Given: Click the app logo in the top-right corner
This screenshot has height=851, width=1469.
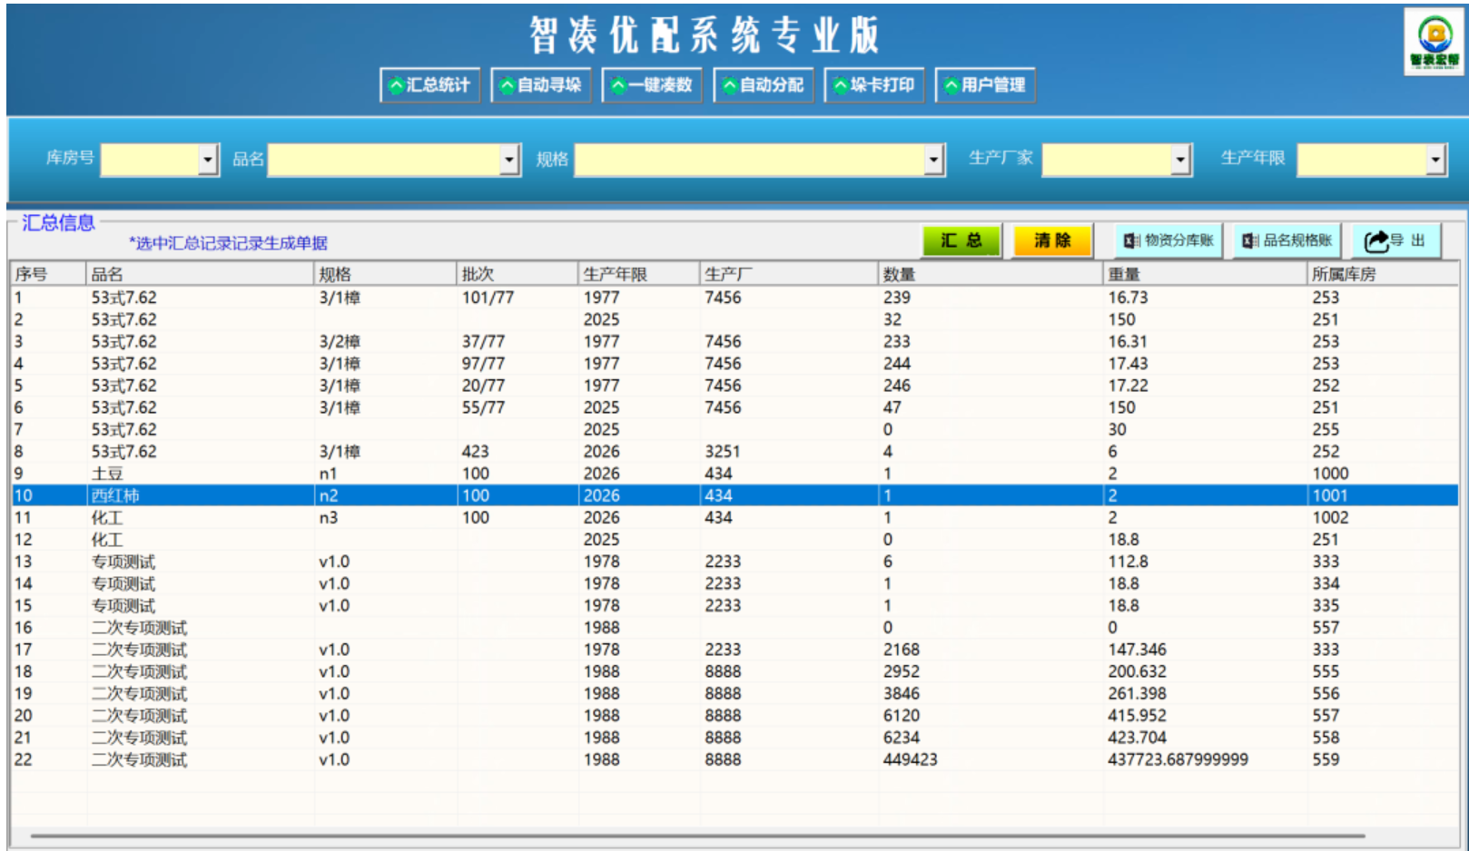Looking at the screenshot, I should point(1434,42).
